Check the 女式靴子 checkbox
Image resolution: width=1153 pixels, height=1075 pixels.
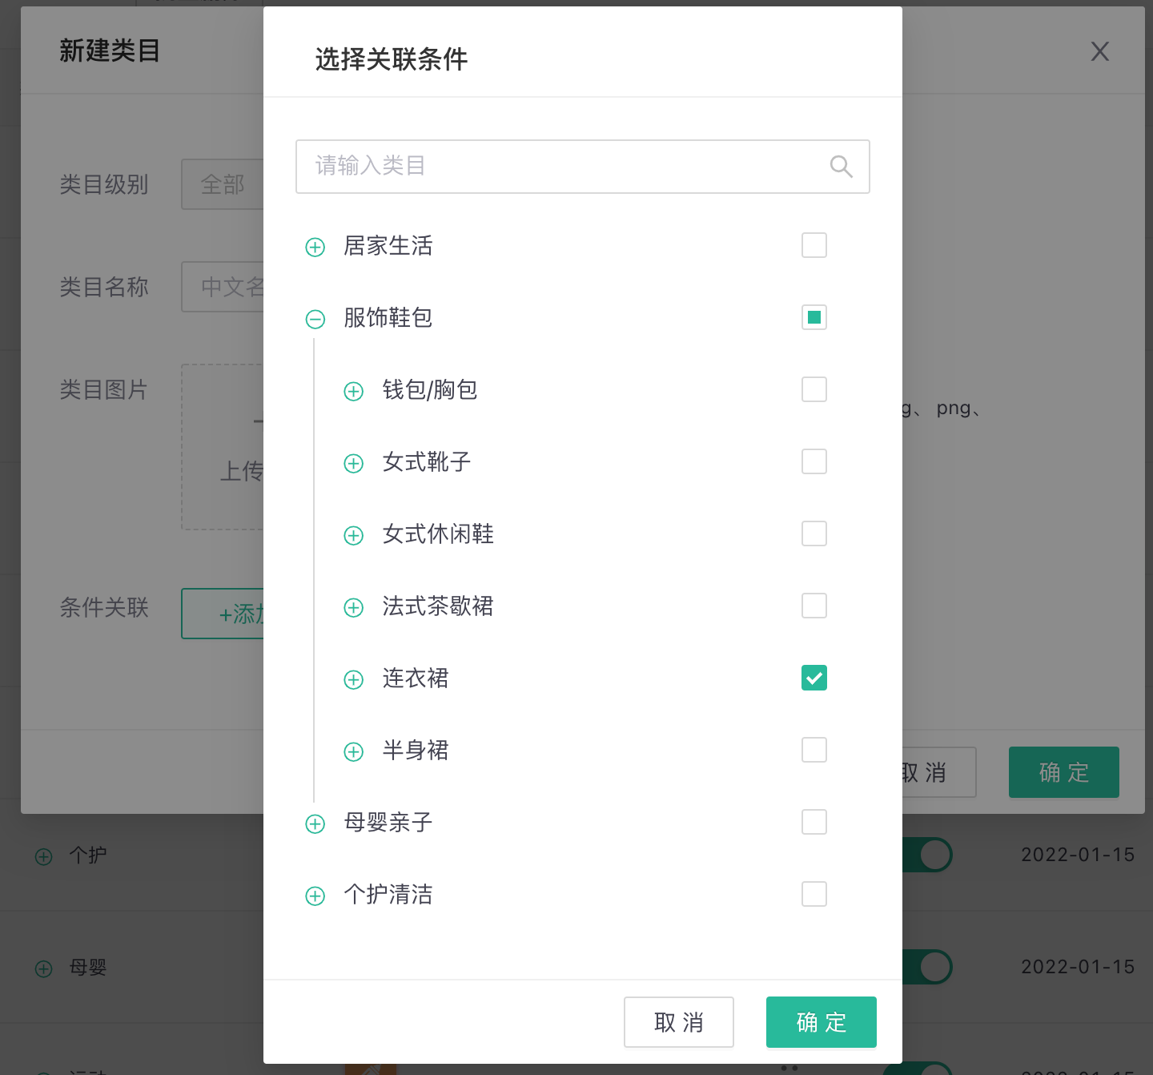[x=814, y=461]
